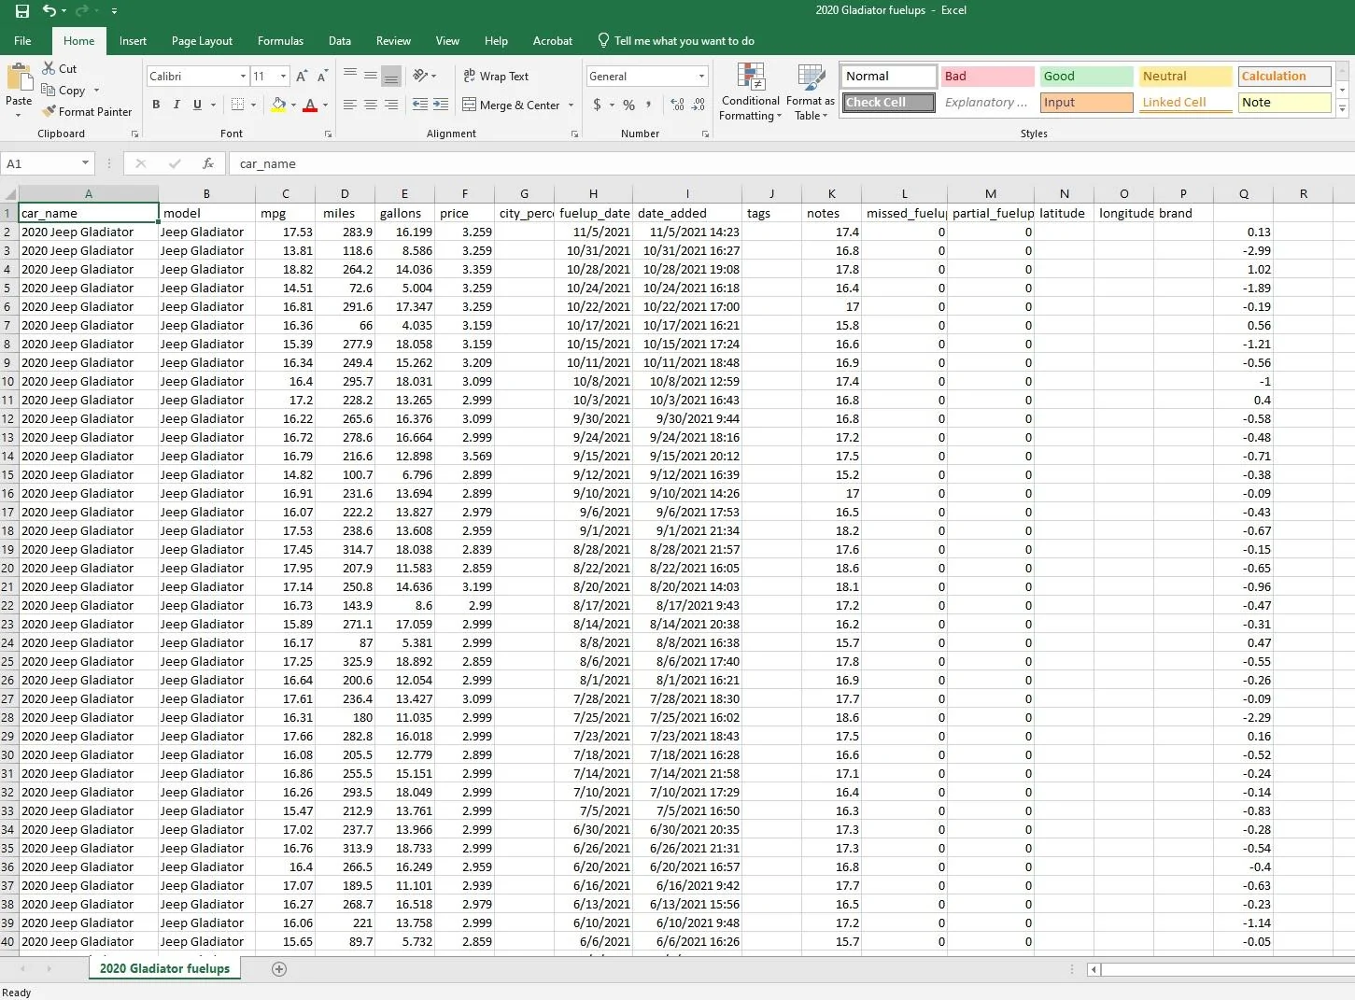Click the Align Left icon
1355x1000 pixels.
[350, 105]
